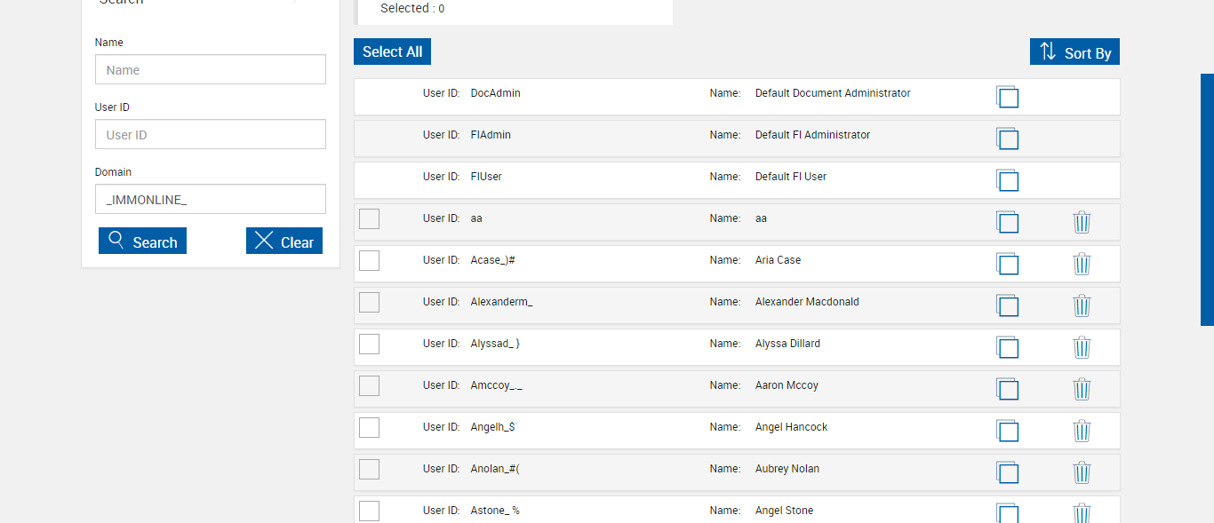Viewport: 1214px width, 523px height.
Task: Tick the checkbox for user aa
Action: [369, 218]
